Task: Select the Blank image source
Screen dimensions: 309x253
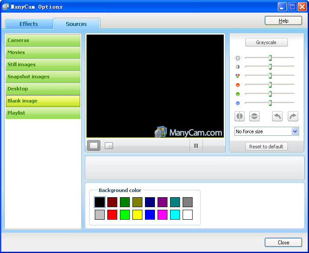Action: [43, 101]
